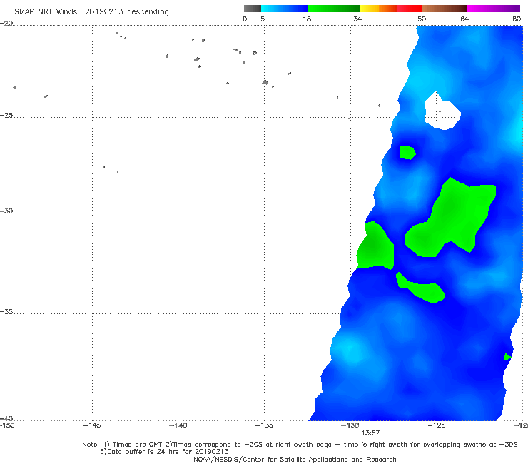Click the 'Note: 1) Times are GMT' line

pyautogui.click(x=300, y=445)
